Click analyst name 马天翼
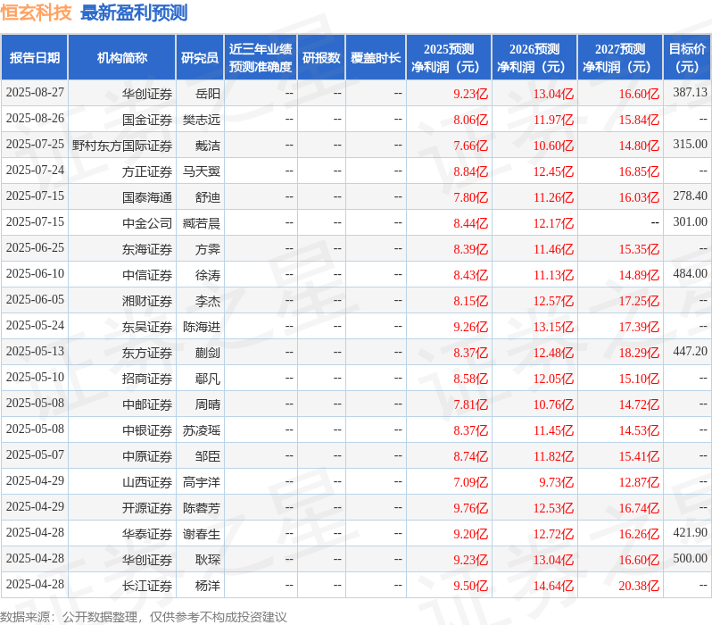The width and height of the screenshot is (712, 625). click(201, 171)
